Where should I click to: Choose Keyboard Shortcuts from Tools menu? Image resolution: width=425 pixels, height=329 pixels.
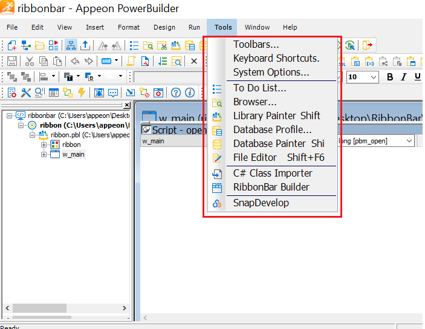pos(273,58)
